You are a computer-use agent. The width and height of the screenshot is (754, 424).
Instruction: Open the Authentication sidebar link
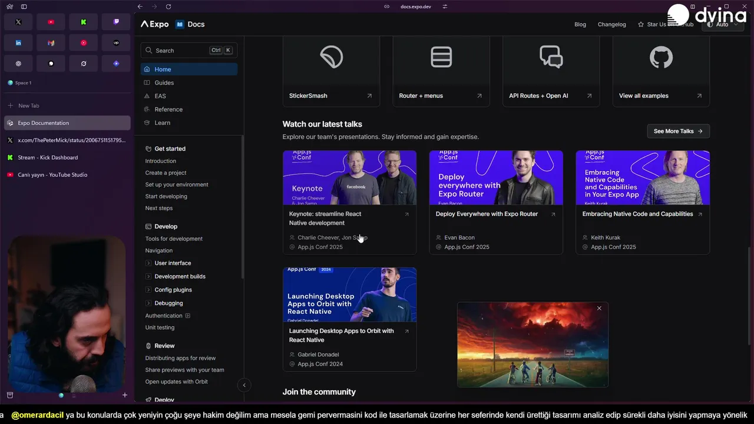pyautogui.click(x=167, y=316)
